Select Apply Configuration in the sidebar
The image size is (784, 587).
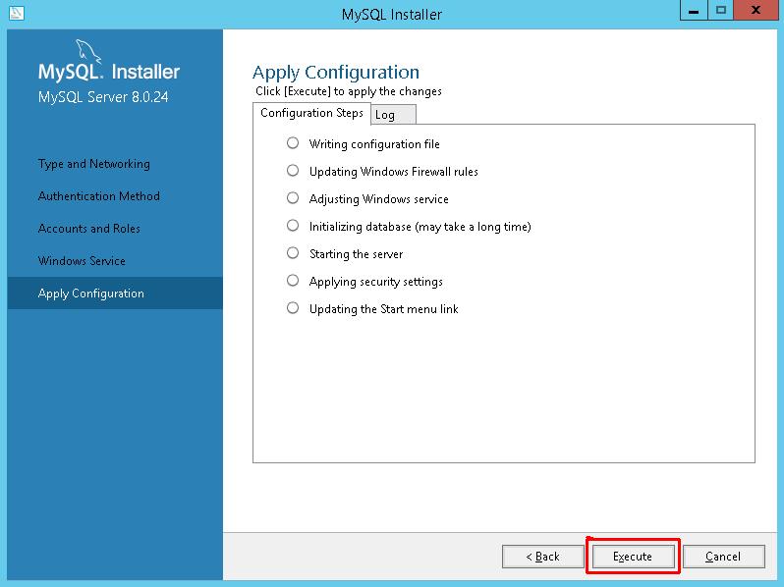coord(115,293)
